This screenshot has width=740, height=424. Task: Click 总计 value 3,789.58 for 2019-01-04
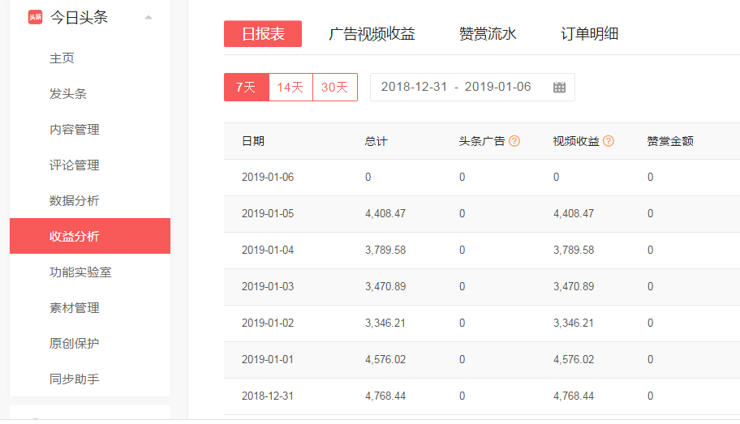[x=385, y=250]
